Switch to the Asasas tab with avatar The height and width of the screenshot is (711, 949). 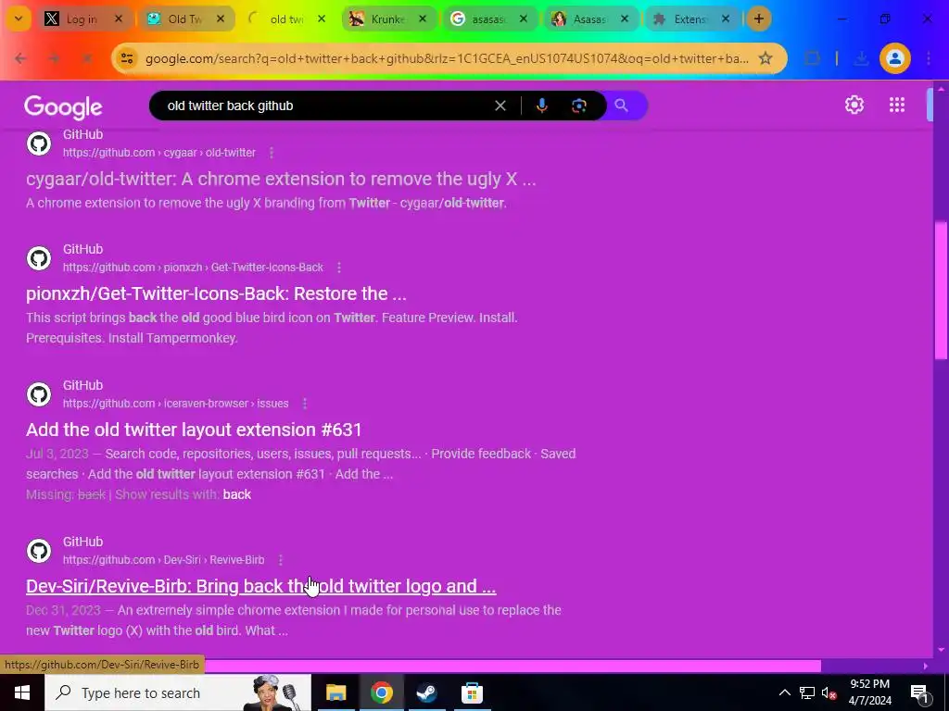point(590,19)
